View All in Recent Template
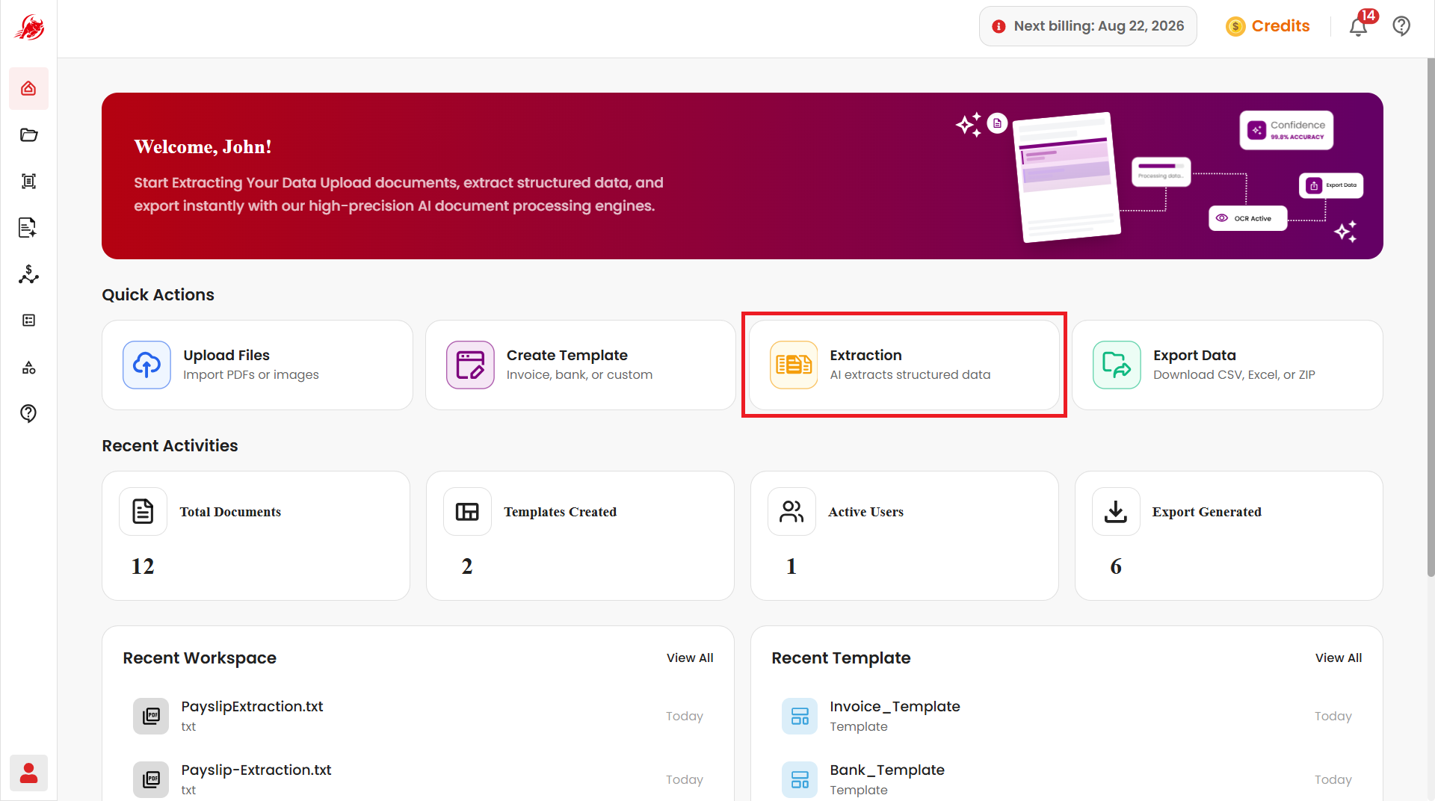This screenshot has width=1435, height=801. click(x=1339, y=658)
